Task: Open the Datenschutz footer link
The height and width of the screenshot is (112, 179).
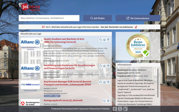Action: click(x=95, y=109)
